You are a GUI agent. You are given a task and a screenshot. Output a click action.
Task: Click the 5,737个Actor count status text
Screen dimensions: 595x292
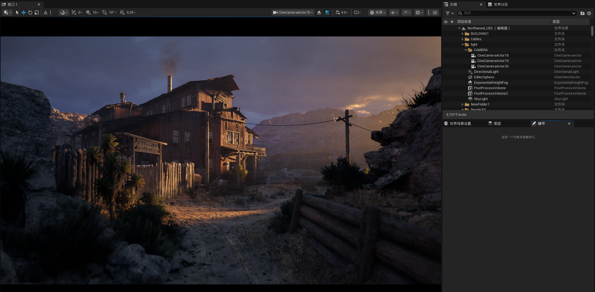[x=456, y=115]
